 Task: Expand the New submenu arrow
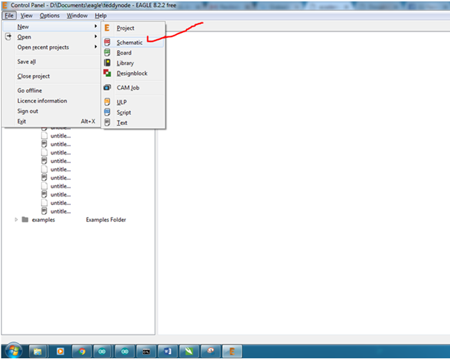coord(96,26)
